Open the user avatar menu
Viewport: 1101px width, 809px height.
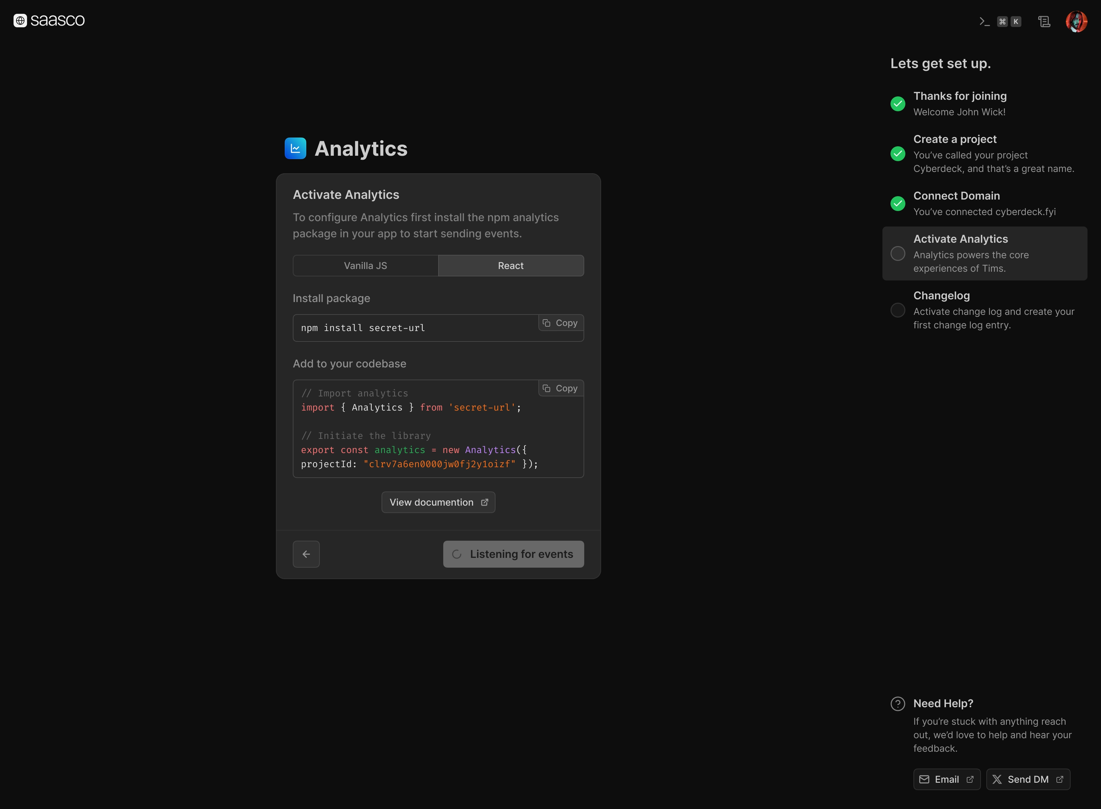(x=1076, y=22)
